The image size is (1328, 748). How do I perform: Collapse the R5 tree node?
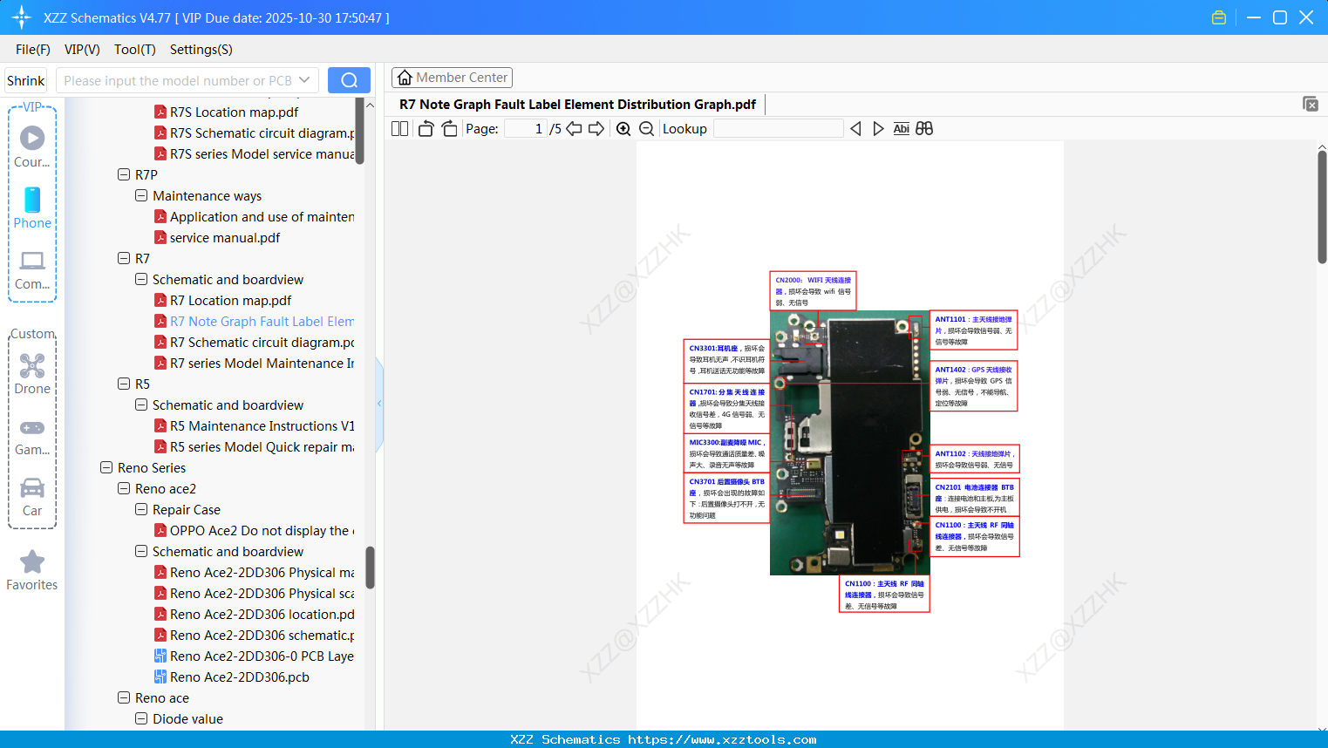124,384
